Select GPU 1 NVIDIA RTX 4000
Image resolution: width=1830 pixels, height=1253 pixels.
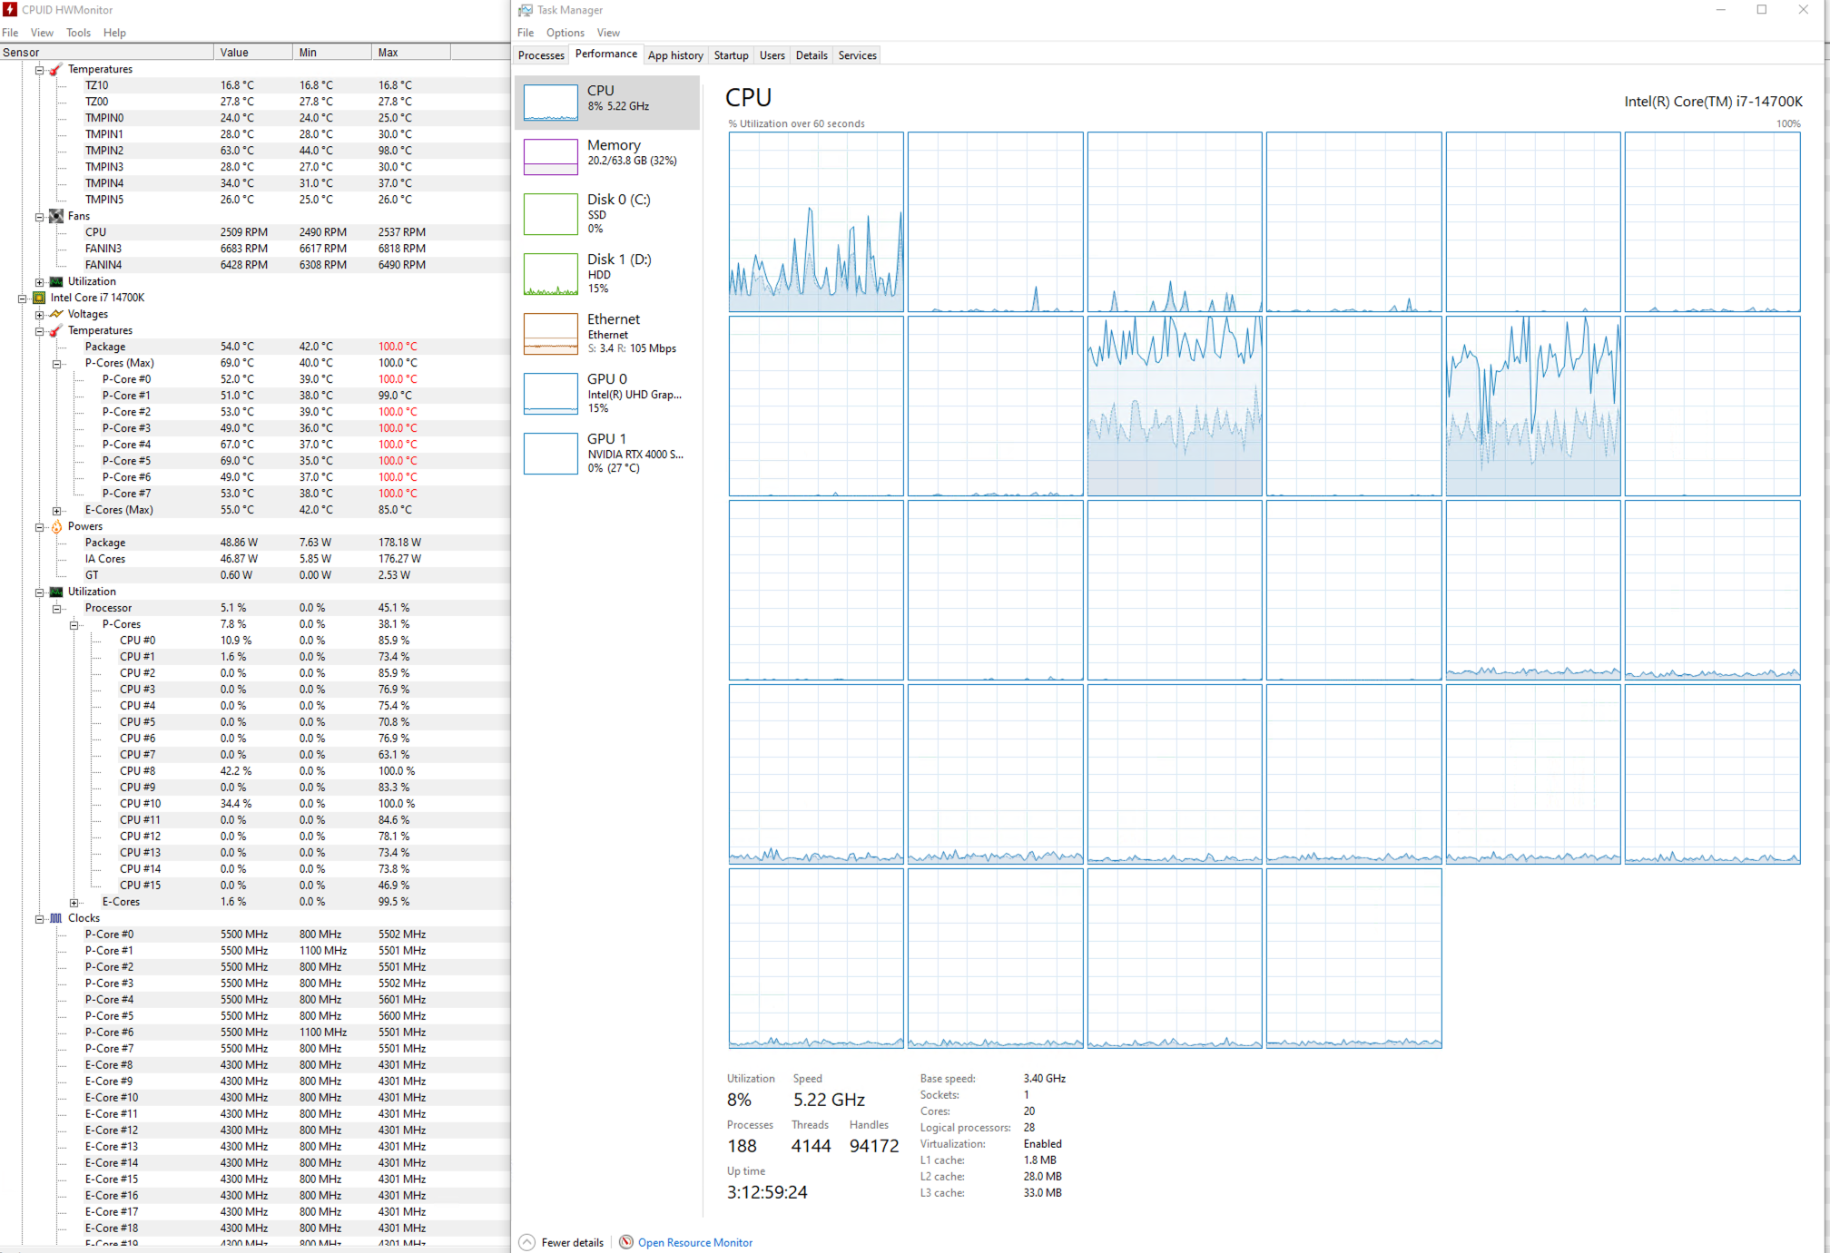(607, 453)
